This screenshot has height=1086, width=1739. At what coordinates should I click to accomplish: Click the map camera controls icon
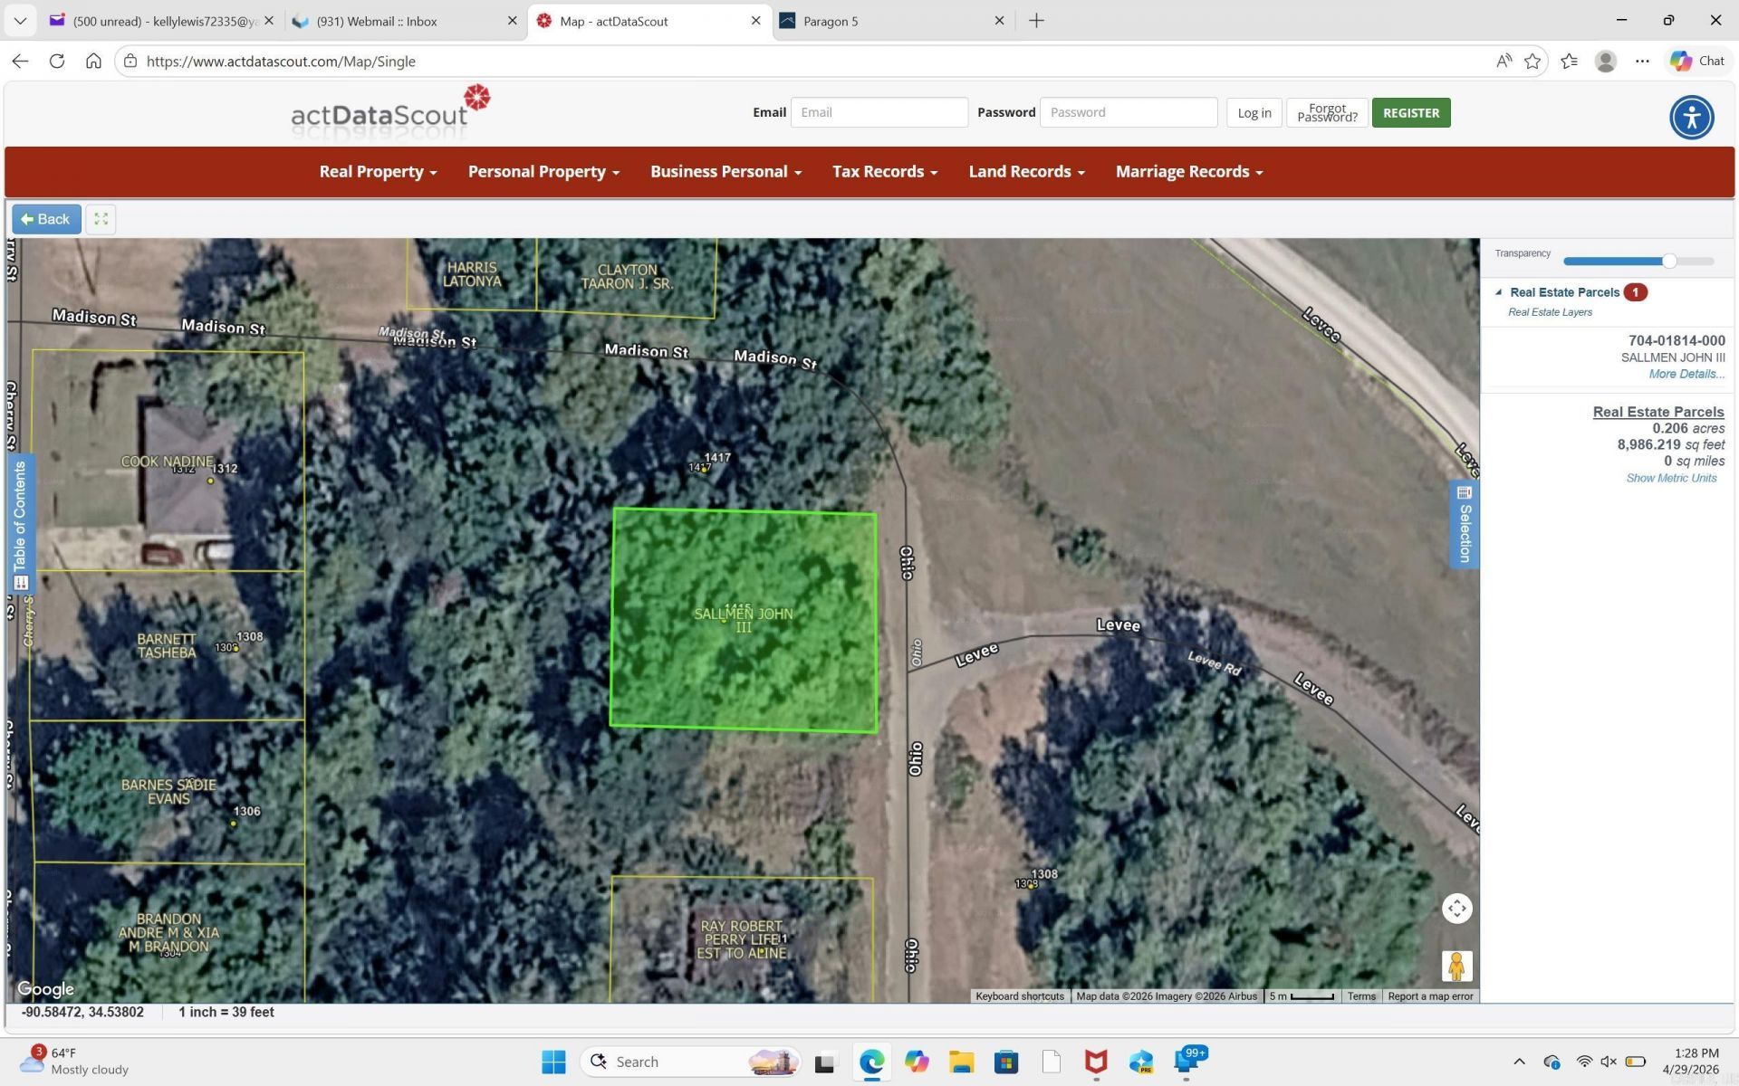[1456, 908]
